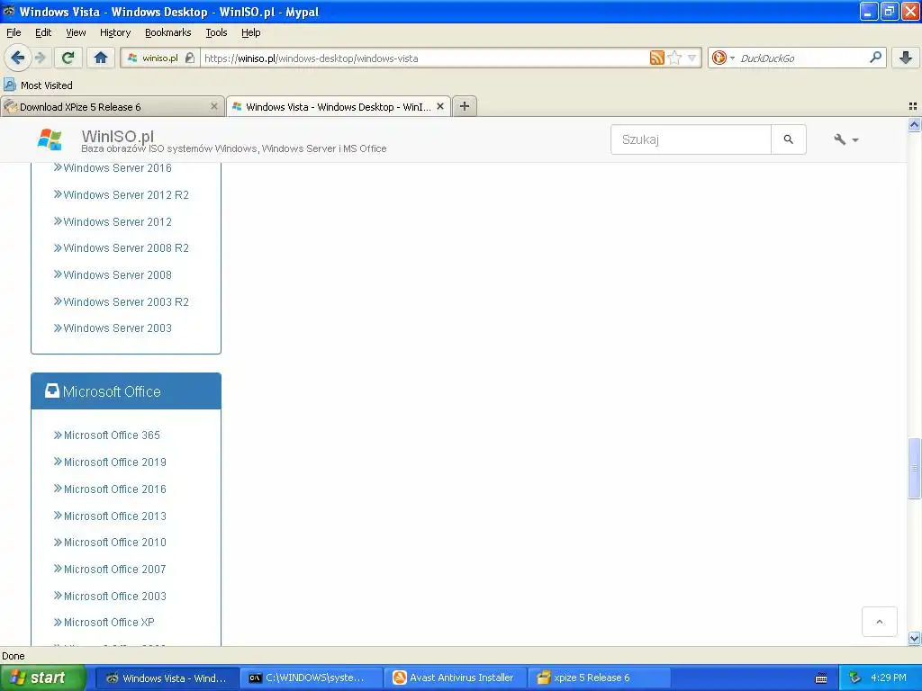
Task: Open the browser home page
Action: [x=101, y=58]
